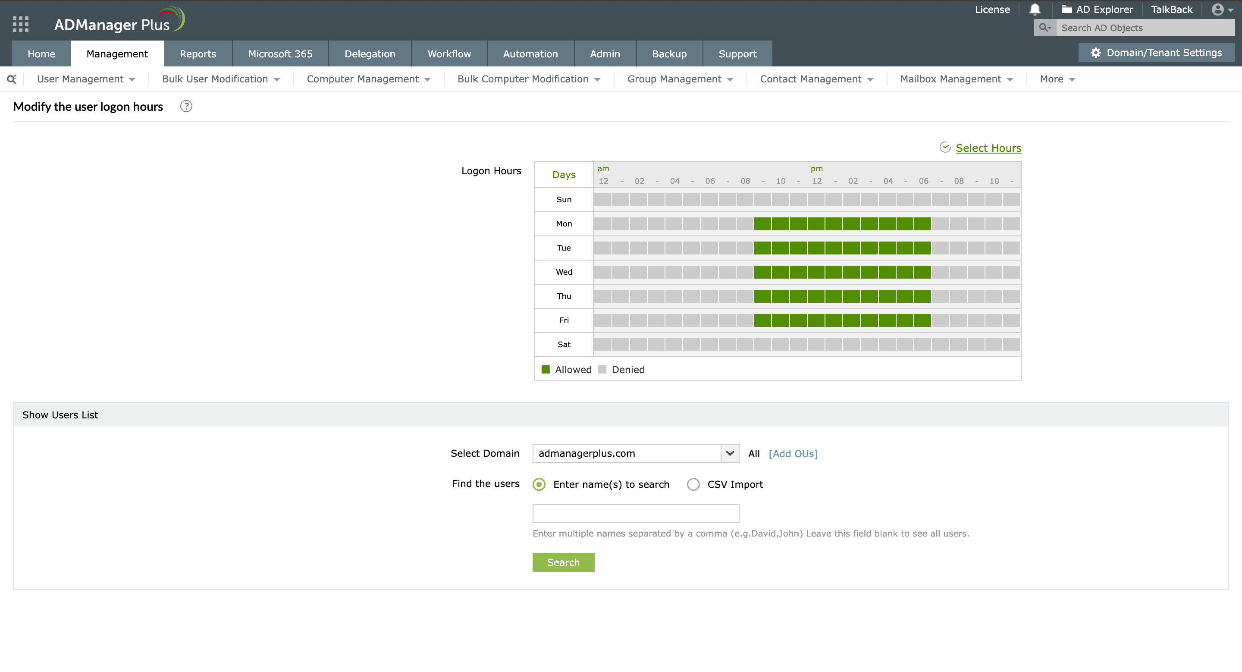Click the Select Hours link

(x=988, y=148)
